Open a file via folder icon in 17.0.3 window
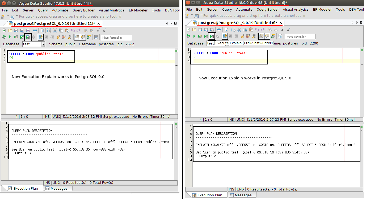The width and height of the screenshot is (366, 199). [10, 30]
